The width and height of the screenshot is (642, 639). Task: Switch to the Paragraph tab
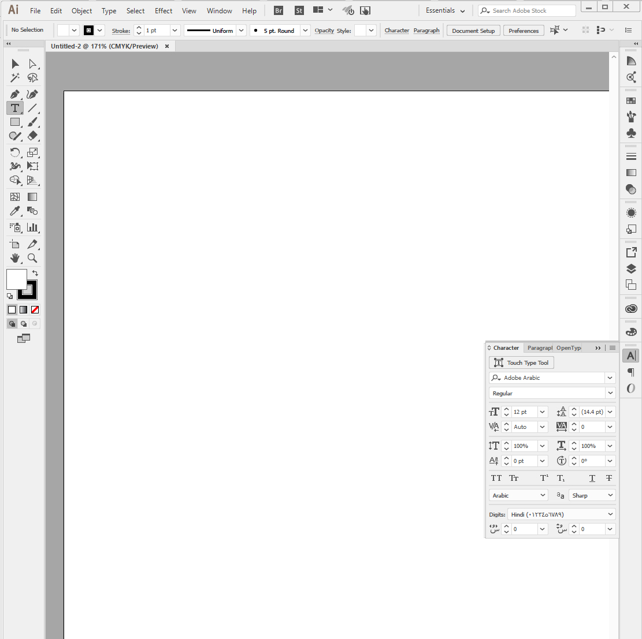coord(540,347)
